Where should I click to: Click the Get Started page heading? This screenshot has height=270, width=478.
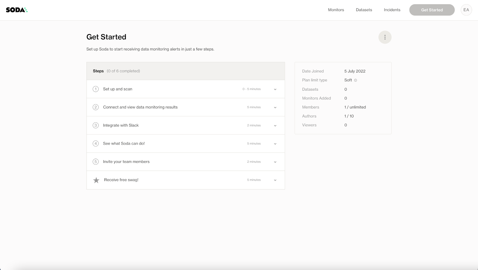point(106,37)
